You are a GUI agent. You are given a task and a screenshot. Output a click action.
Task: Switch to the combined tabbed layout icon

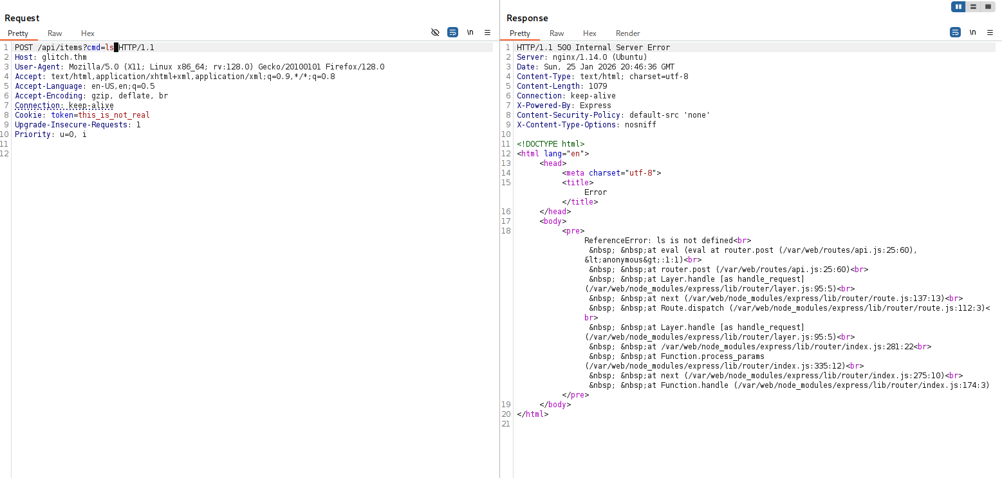(988, 6)
